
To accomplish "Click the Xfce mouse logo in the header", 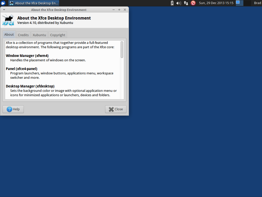I will tap(8, 20).
